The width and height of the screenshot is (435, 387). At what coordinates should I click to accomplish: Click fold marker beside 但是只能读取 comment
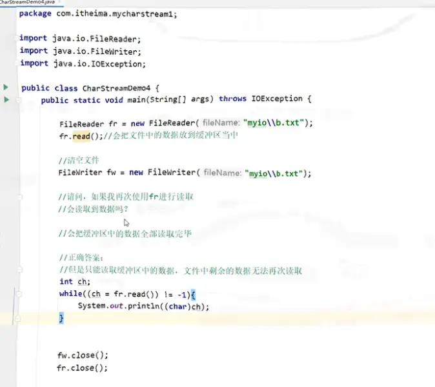20,270
